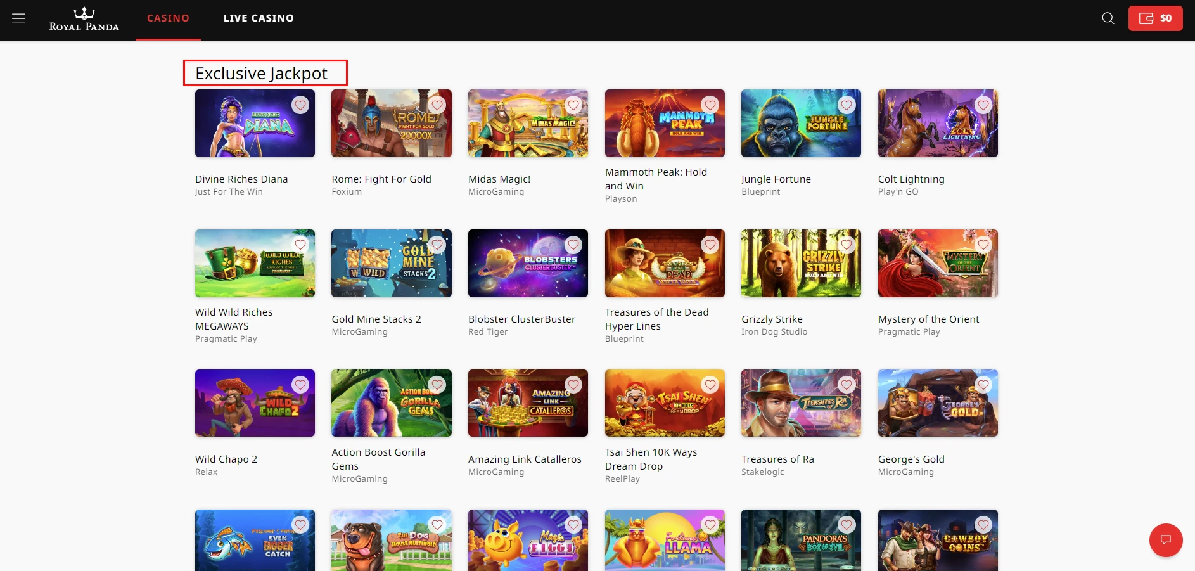Click Treasures of the Dead Hyper Lines title
This screenshot has width=1195, height=571.
(656, 319)
